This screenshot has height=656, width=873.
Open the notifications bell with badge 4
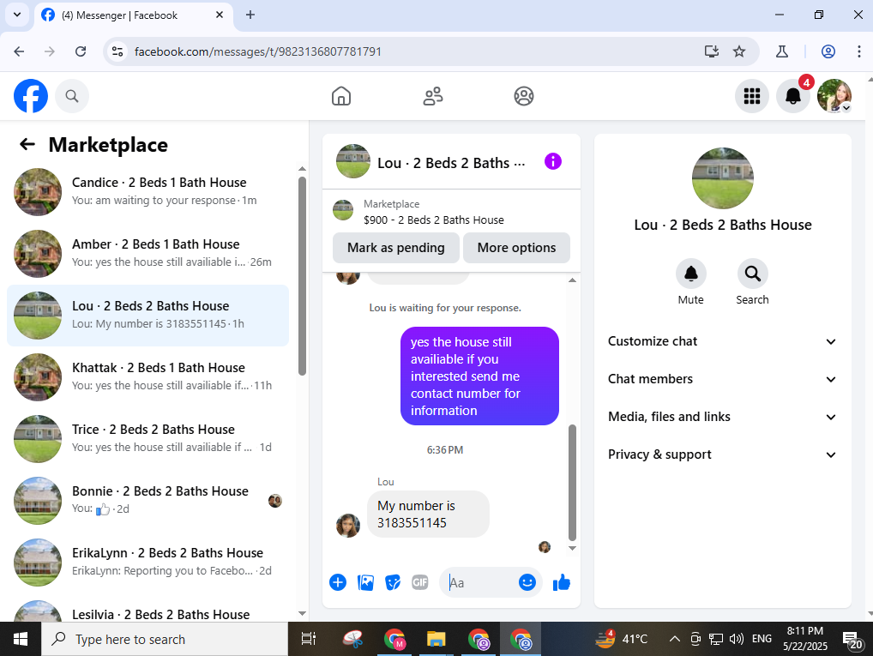click(x=793, y=96)
